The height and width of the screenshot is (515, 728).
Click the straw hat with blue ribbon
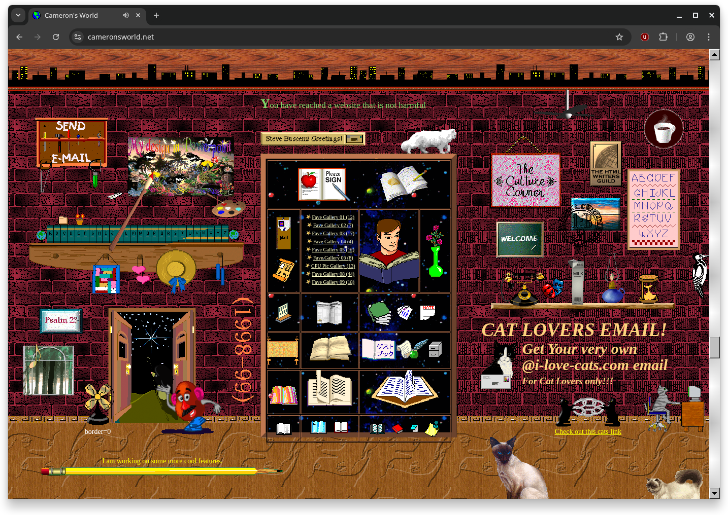pos(176,271)
